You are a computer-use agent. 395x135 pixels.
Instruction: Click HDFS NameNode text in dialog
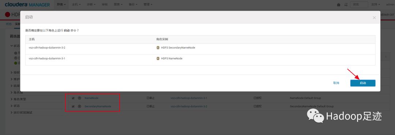pos(172,59)
